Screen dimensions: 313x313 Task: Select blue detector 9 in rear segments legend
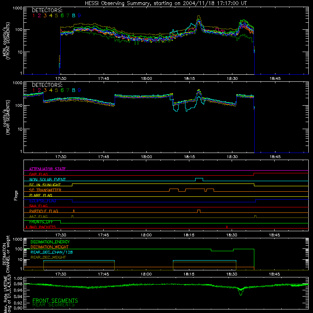(79, 90)
